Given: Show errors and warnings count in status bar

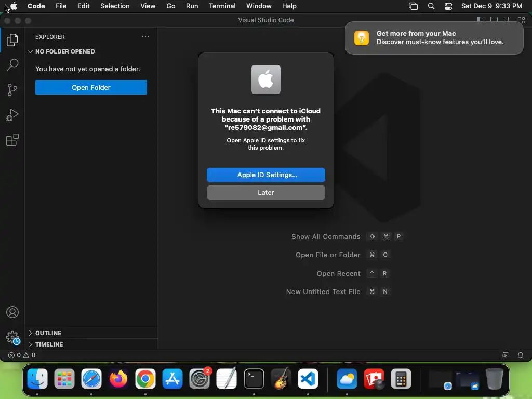Looking at the screenshot, I should pos(22,355).
